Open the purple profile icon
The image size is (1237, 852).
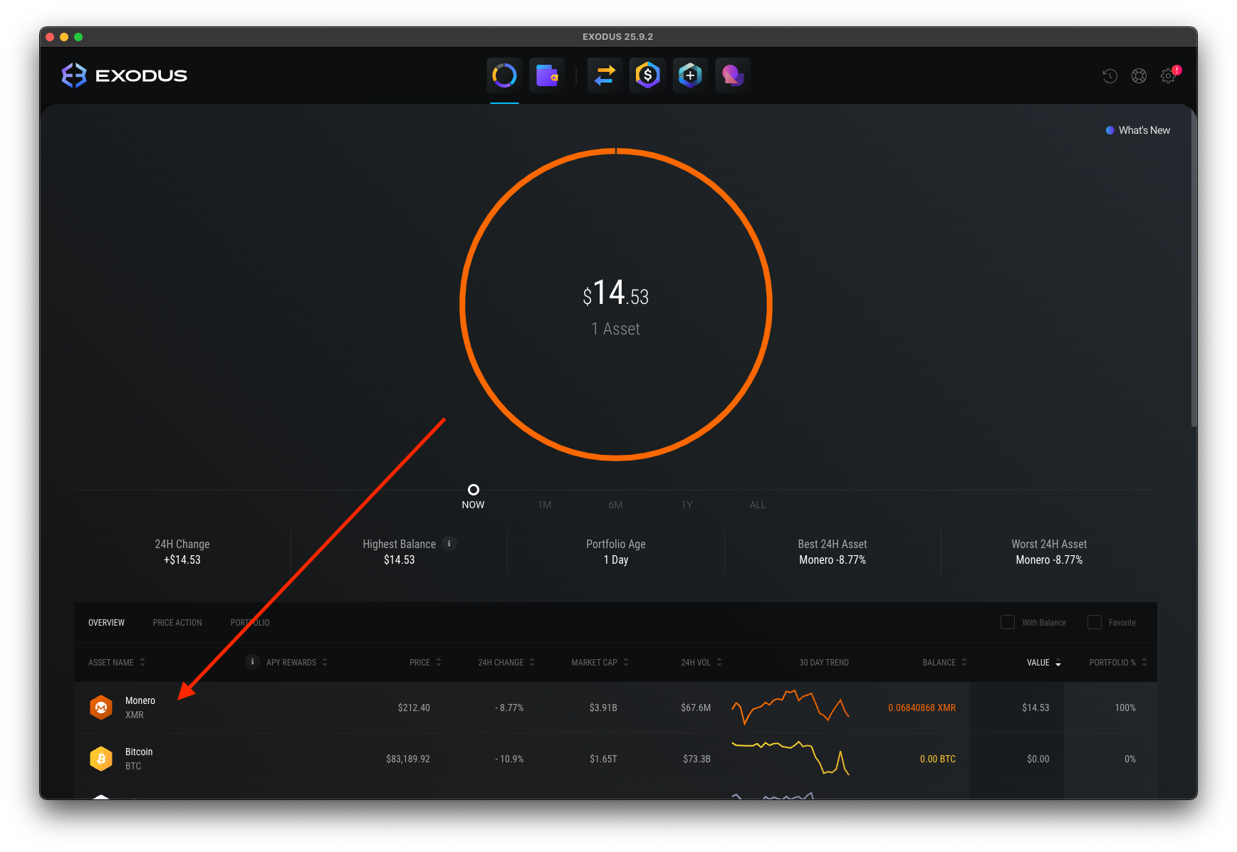(733, 75)
